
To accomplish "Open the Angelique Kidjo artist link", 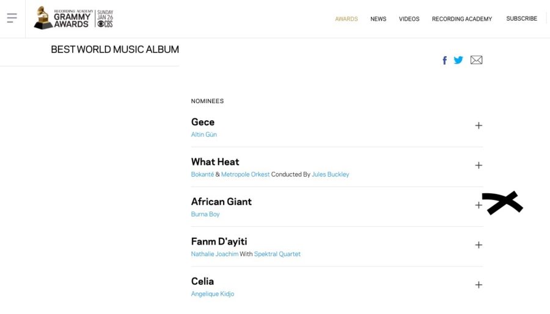I will (213, 294).
